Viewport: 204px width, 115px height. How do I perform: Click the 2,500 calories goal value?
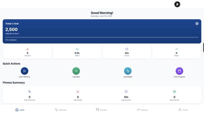[x=11, y=29]
